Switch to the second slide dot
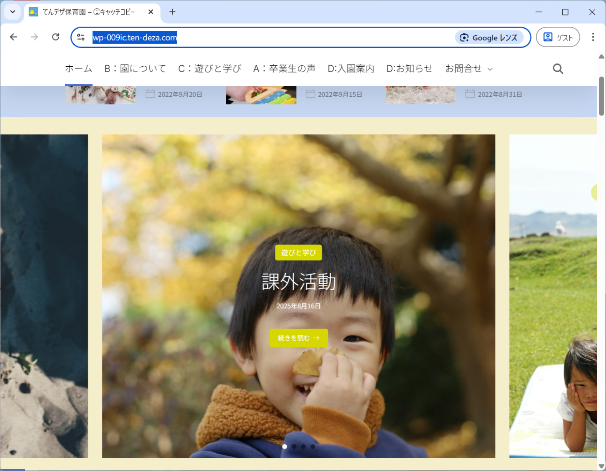This screenshot has height=471, width=606. (x=294, y=447)
